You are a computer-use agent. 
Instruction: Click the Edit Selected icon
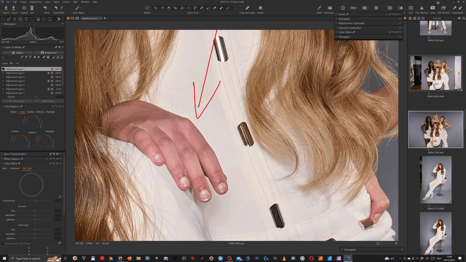[x=443, y=8]
